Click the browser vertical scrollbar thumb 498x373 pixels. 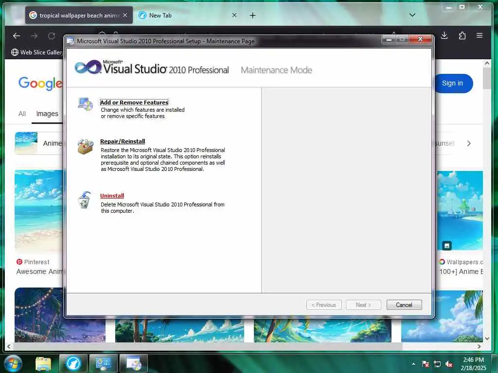click(487, 78)
